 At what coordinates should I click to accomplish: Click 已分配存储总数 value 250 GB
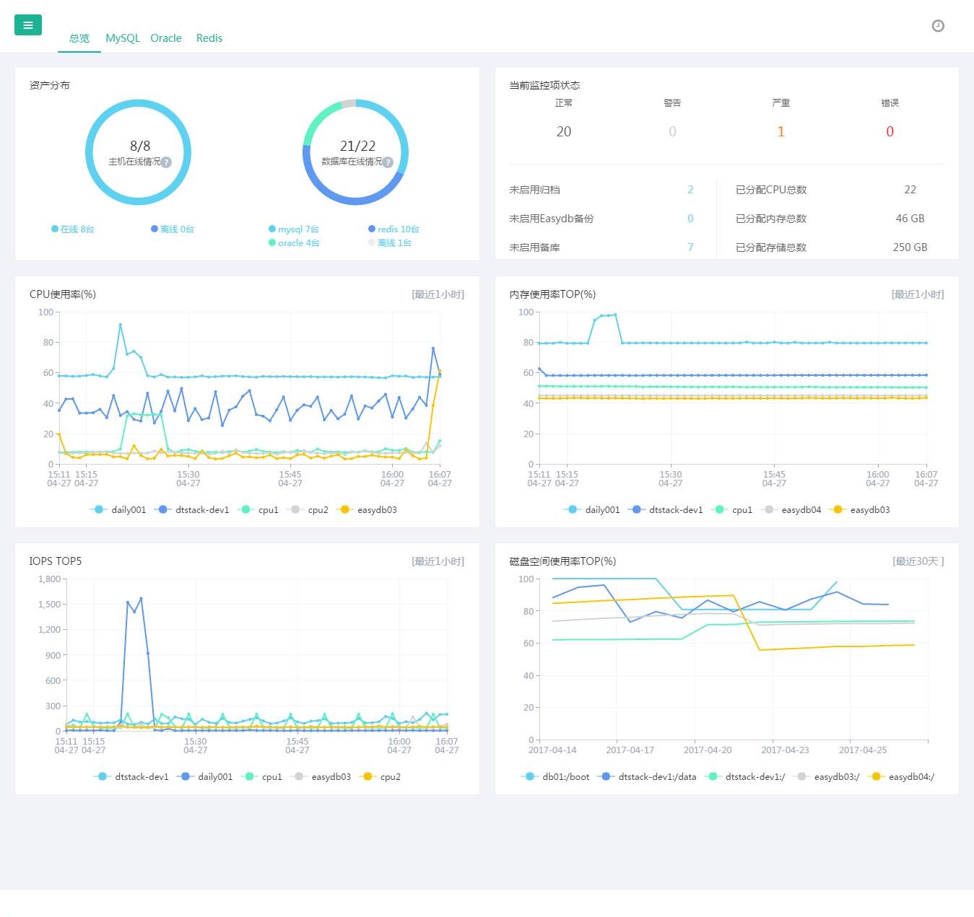coord(910,247)
